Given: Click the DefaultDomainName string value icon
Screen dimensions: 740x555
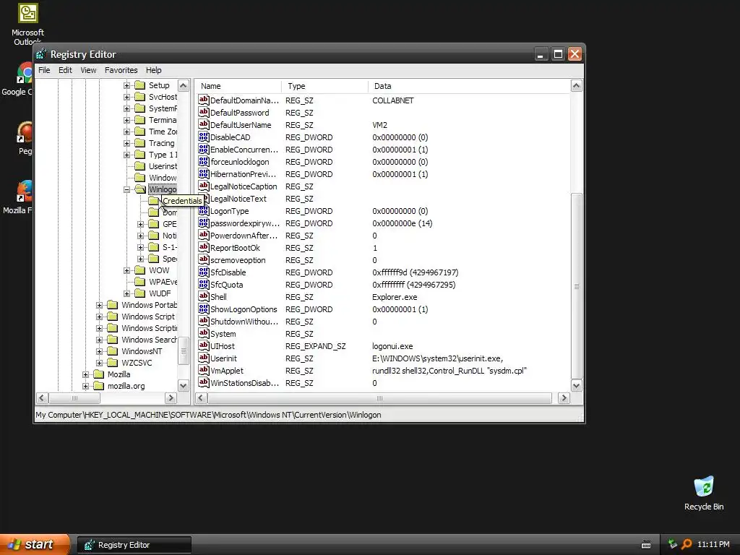Looking at the screenshot, I should (x=203, y=100).
